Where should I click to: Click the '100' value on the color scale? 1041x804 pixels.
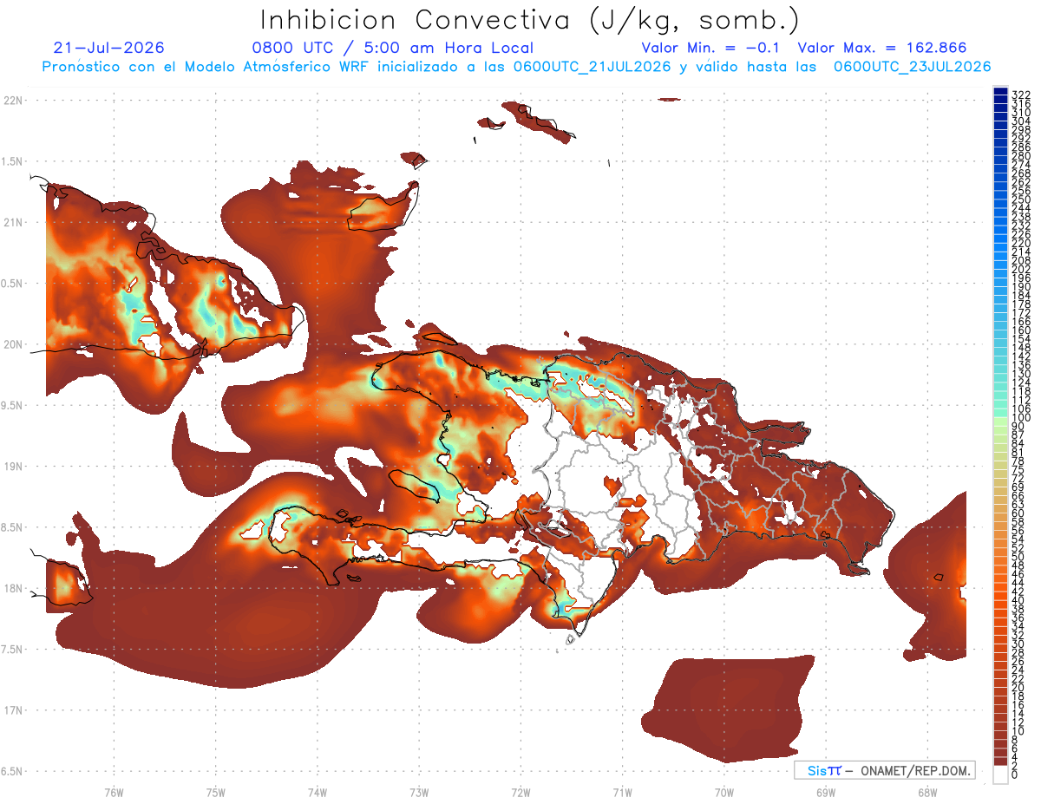click(x=1020, y=418)
